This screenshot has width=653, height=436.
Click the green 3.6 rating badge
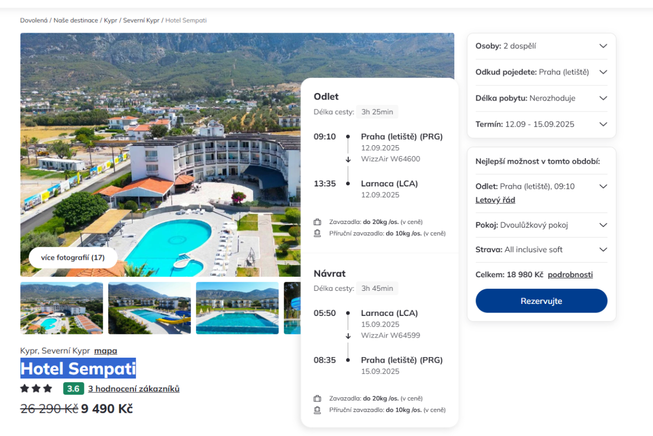73,389
